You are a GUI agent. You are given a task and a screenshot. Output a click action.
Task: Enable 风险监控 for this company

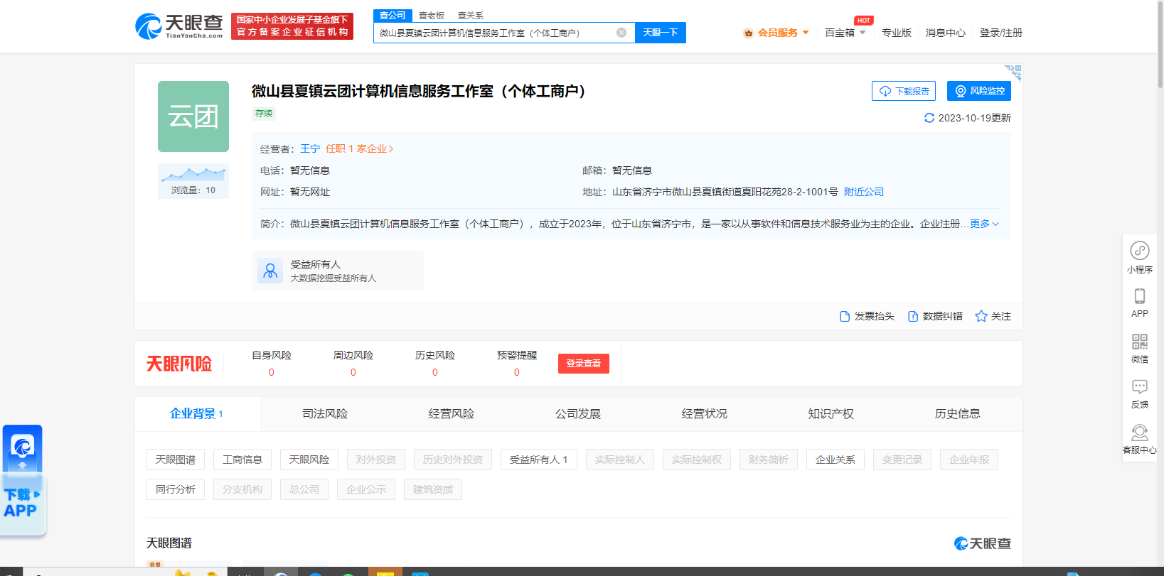pos(979,91)
